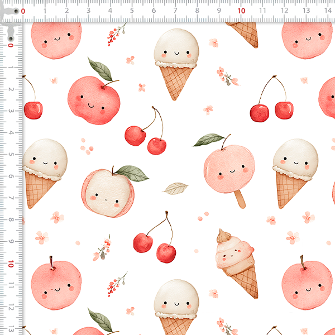
Task: Click number 12 on the vertical ruler
Action: coord(11,307)
